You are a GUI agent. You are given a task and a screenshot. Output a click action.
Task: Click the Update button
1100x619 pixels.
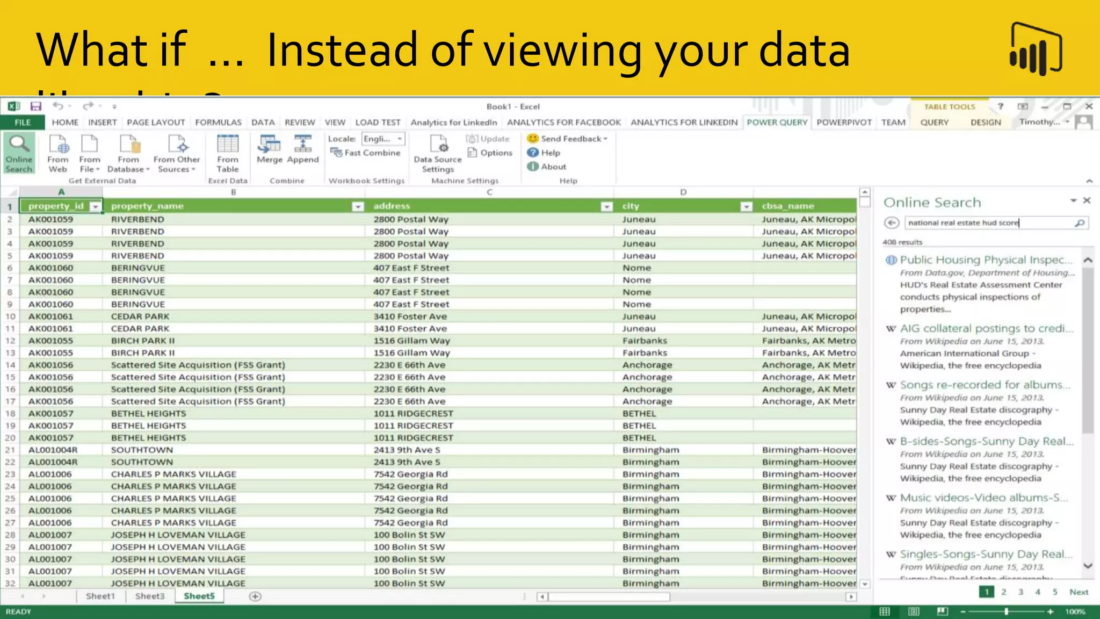point(488,139)
